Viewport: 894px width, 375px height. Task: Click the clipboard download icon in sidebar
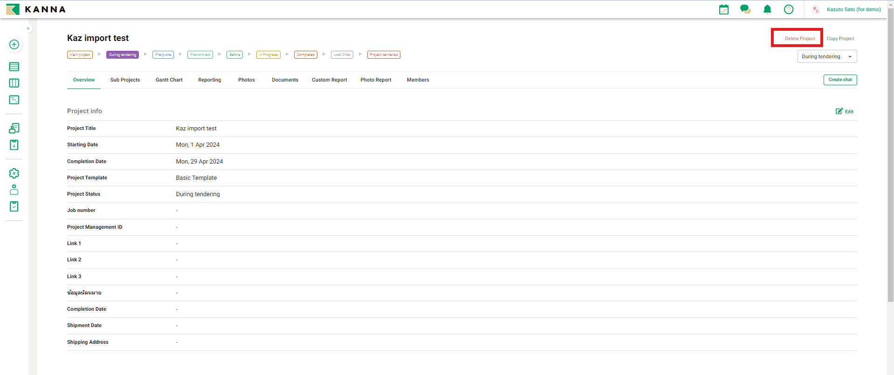14,145
